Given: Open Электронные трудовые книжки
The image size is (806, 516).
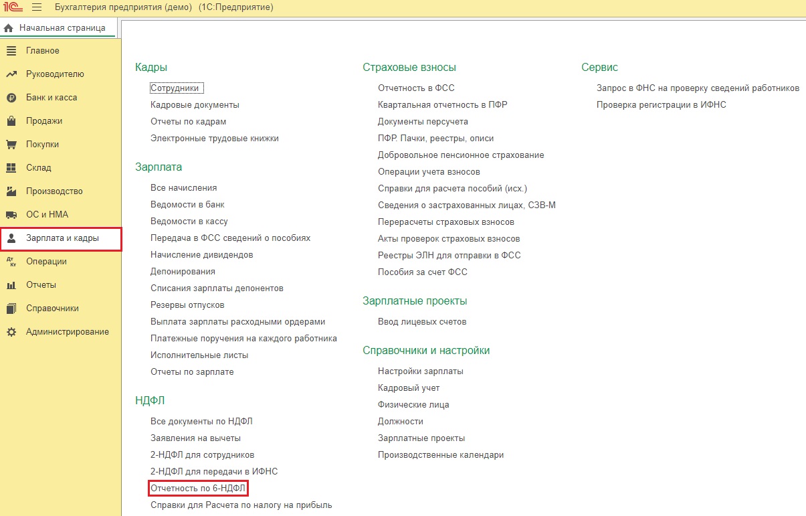Looking at the screenshot, I should click(215, 139).
